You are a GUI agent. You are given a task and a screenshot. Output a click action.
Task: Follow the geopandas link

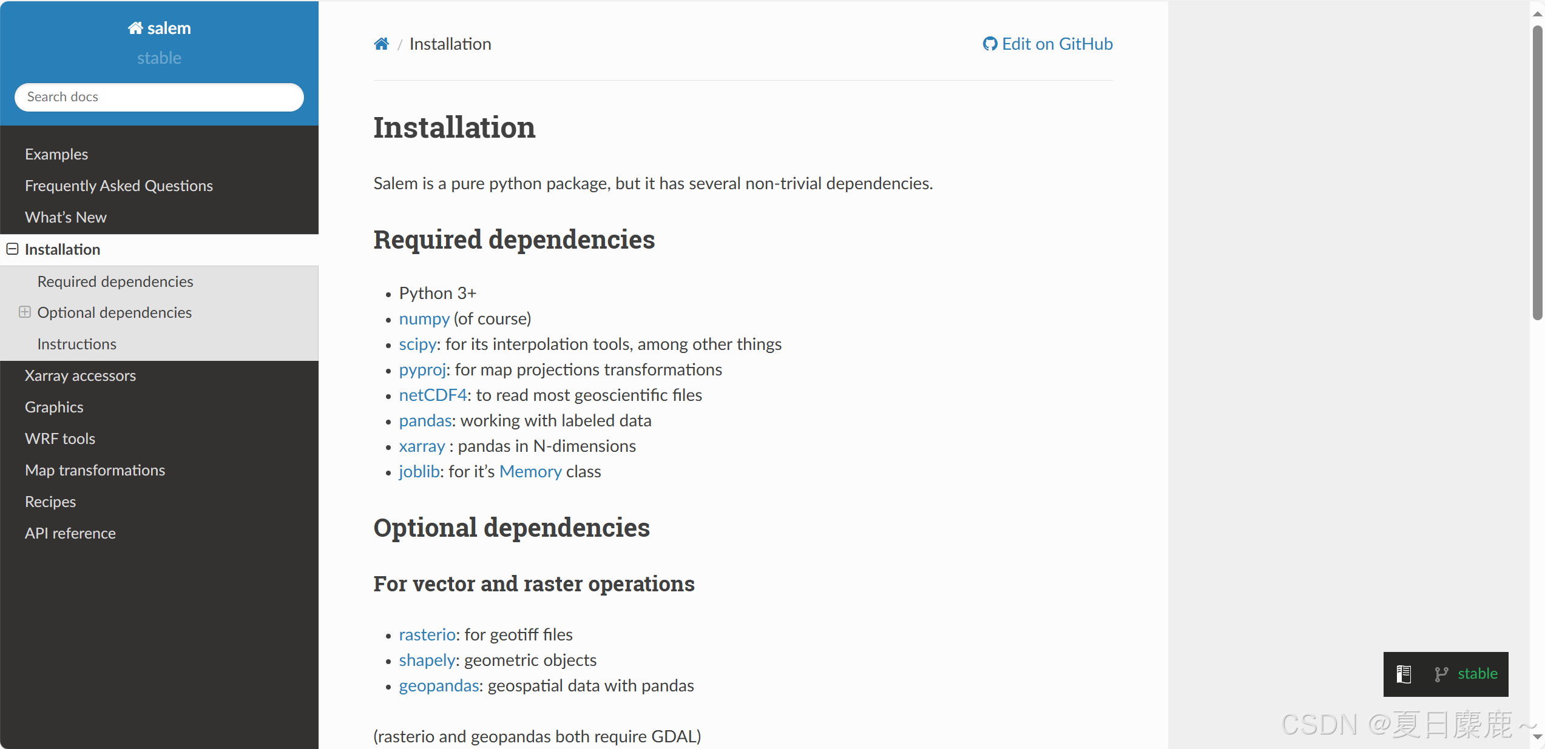point(439,685)
